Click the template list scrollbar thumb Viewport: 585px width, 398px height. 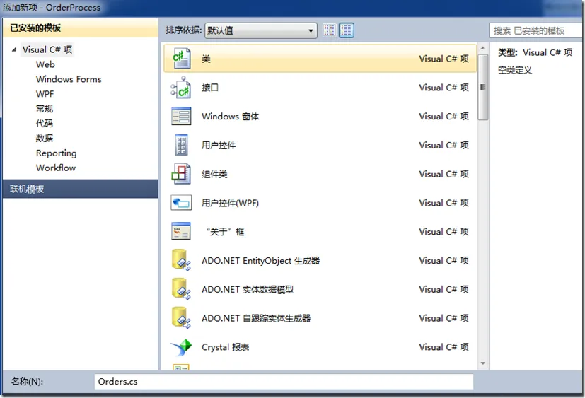[x=482, y=87]
